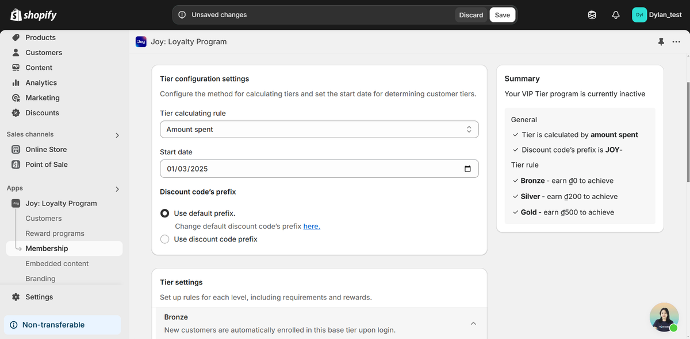Click the Sidekick assistant icon in top bar
690x339 pixels.
592,15
